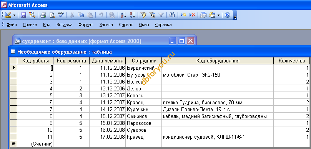Screen dimensions: 311x149
Task: Click the date cell '15.01.2008'
Action: 108,123
